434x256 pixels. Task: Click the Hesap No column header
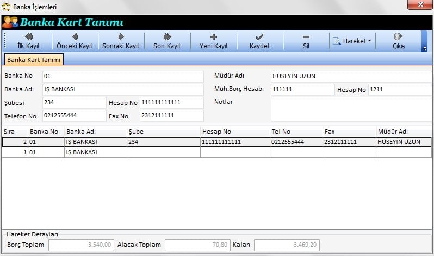tap(234, 132)
